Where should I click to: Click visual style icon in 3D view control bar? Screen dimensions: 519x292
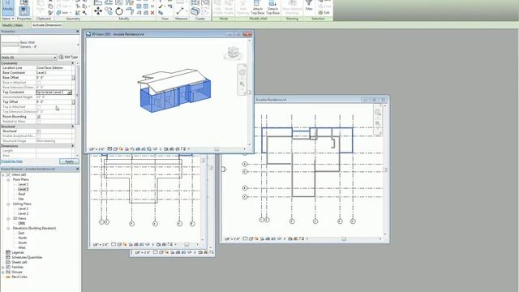tap(115, 149)
